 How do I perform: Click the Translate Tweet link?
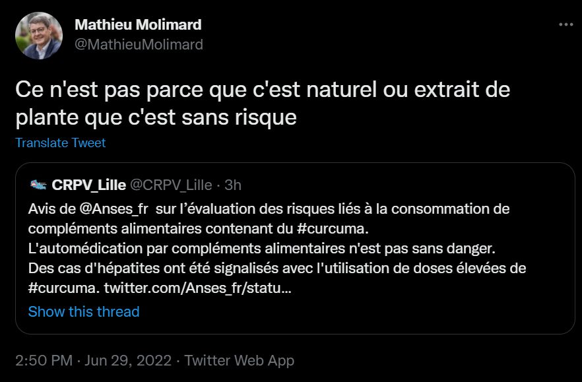[x=60, y=143]
